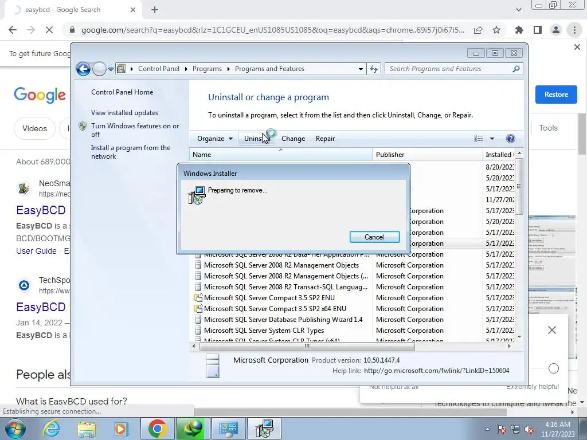Open Windows Media Player from taskbar
This screenshot has height=440, width=587.
(x=122, y=429)
